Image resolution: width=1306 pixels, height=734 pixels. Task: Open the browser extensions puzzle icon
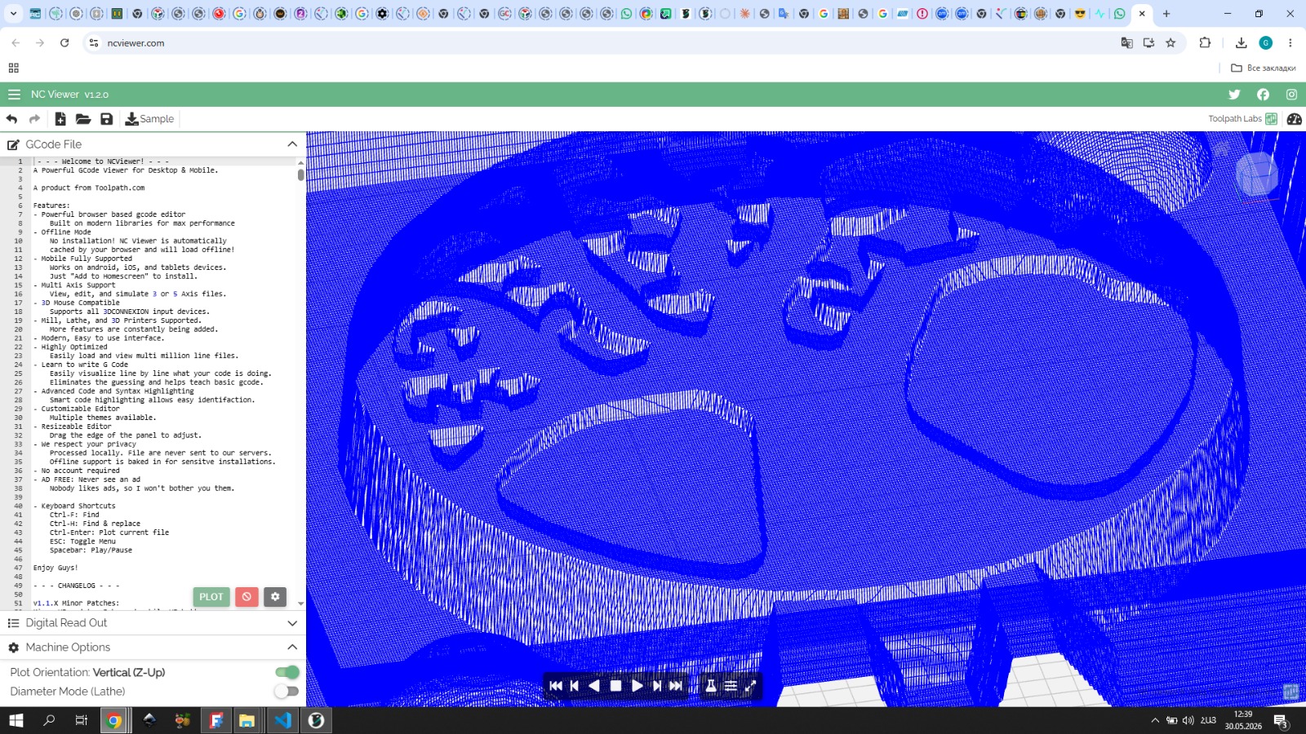click(1205, 43)
